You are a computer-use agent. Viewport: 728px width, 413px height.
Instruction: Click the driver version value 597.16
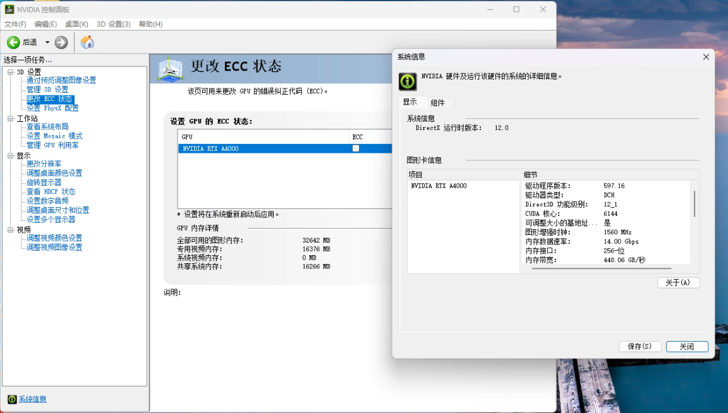pyautogui.click(x=614, y=186)
